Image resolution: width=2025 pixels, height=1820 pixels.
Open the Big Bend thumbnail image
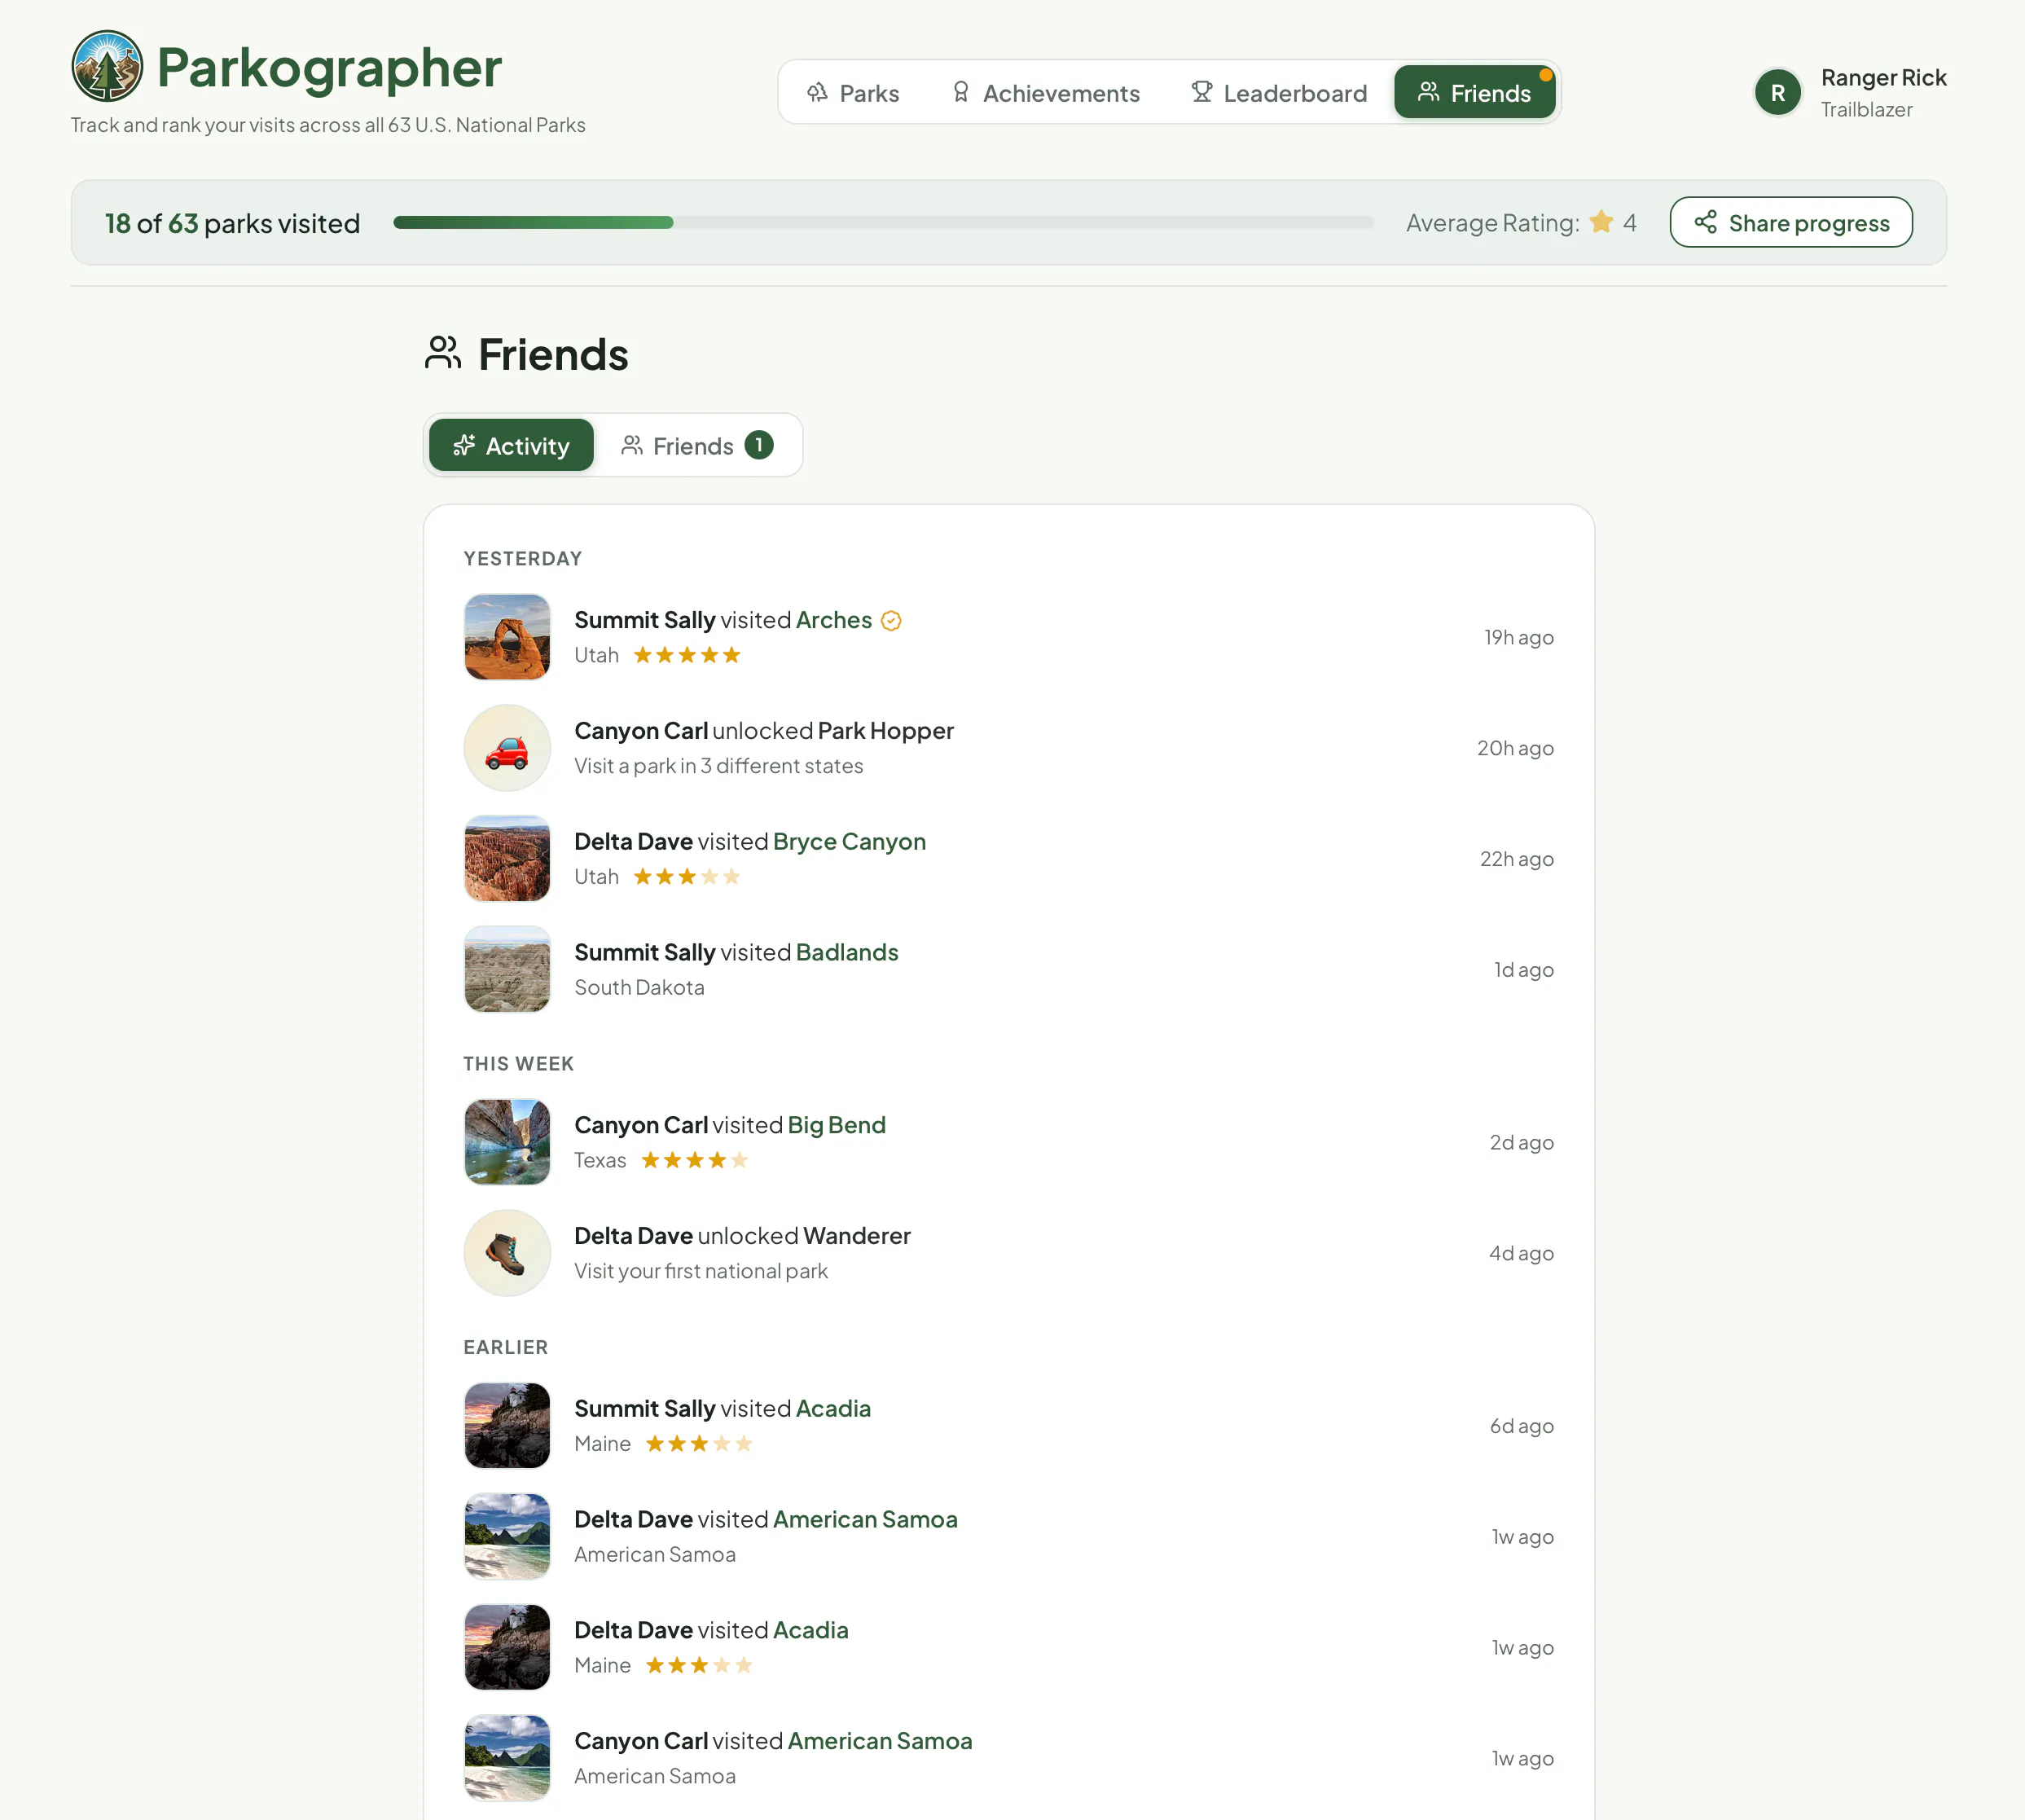[x=507, y=1143]
